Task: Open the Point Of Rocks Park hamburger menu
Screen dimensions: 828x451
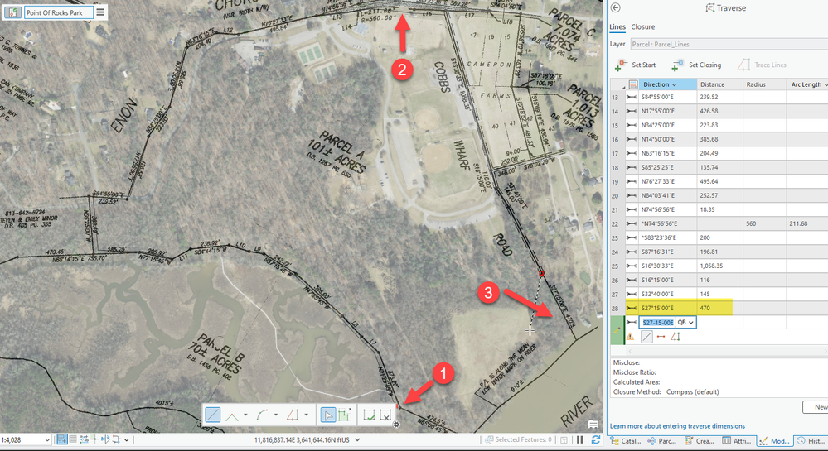Action: click(100, 12)
